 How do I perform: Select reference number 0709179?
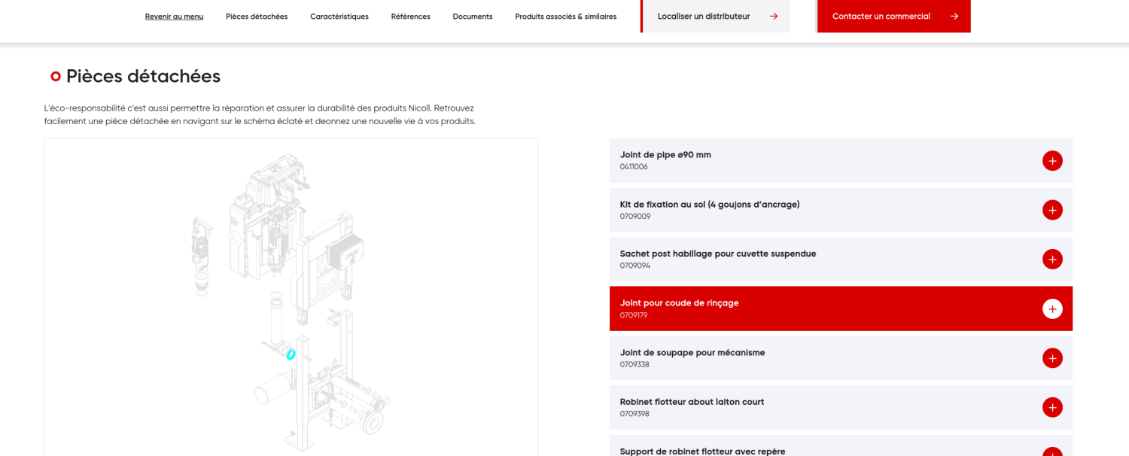(634, 315)
